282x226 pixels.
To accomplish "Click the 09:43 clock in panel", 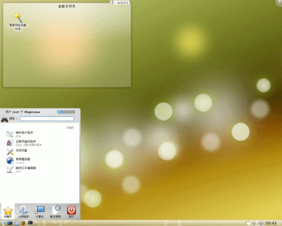I will [x=271, y=223].
